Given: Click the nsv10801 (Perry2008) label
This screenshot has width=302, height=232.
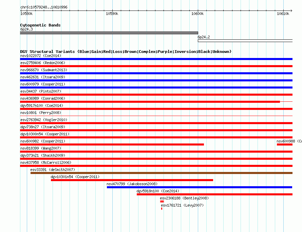Looking at the screenshot, I should click(41, 113).
